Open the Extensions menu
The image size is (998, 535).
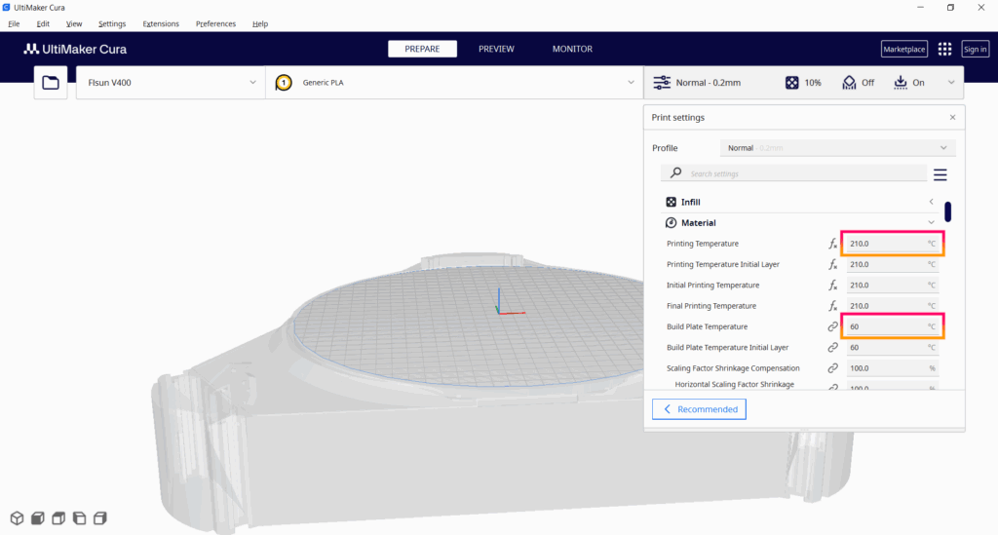pos(161,23)
